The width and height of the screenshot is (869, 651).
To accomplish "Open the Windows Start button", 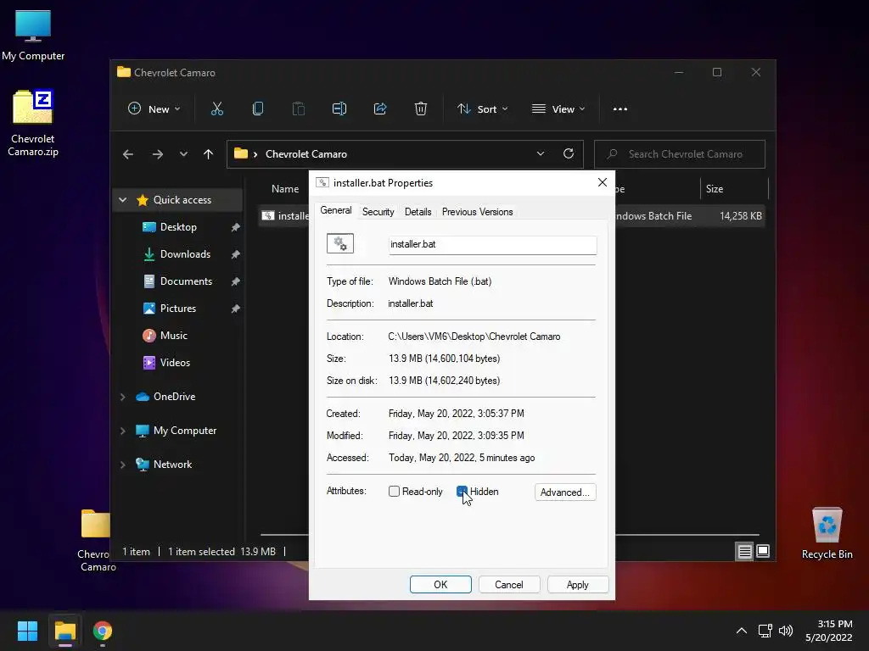I will click(27, 631).
